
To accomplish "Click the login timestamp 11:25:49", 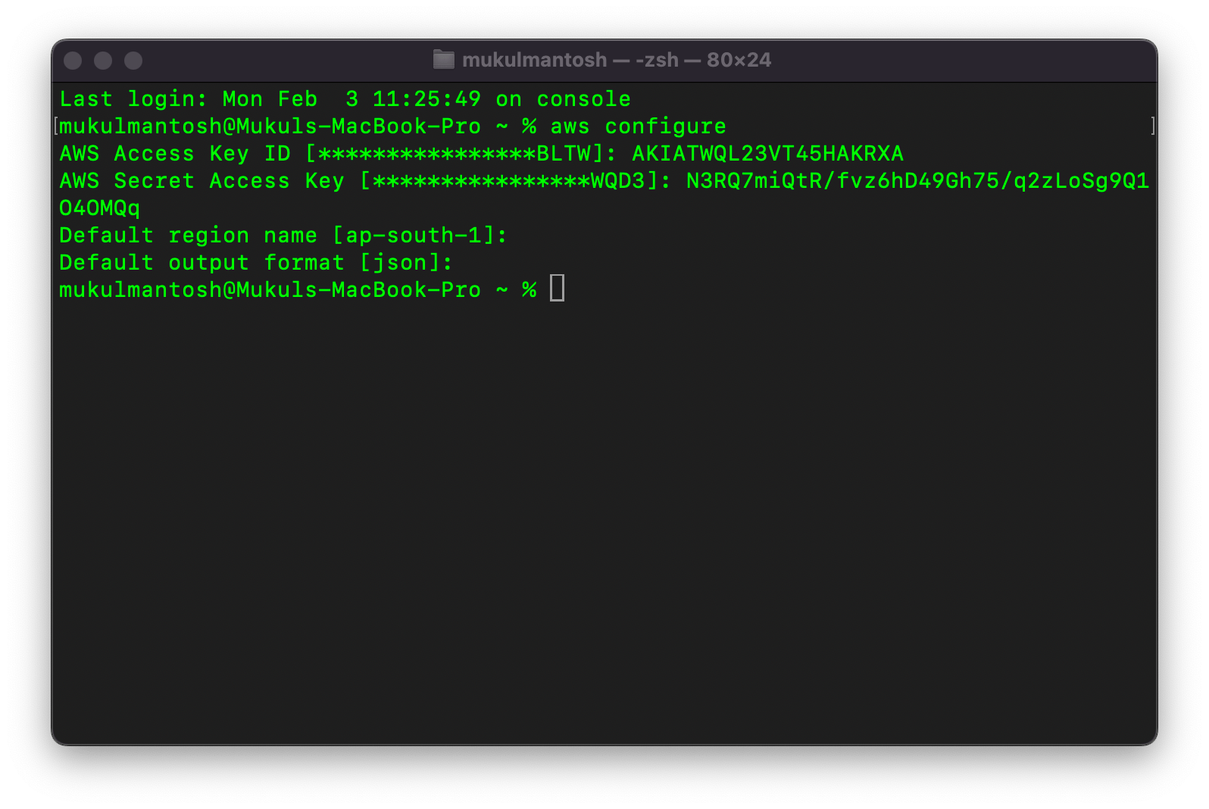I will pos(426,99).
